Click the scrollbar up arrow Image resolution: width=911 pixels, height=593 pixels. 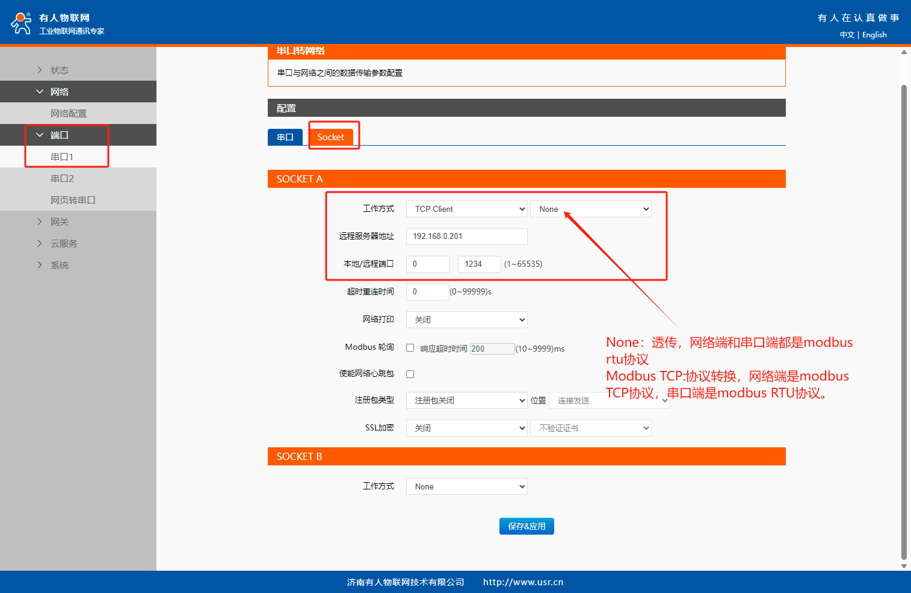[x=904, y=52]
